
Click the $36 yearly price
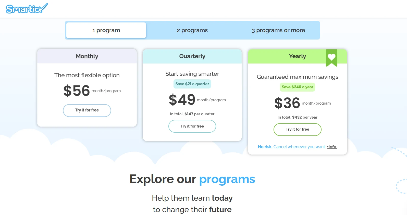coord(287,103)
